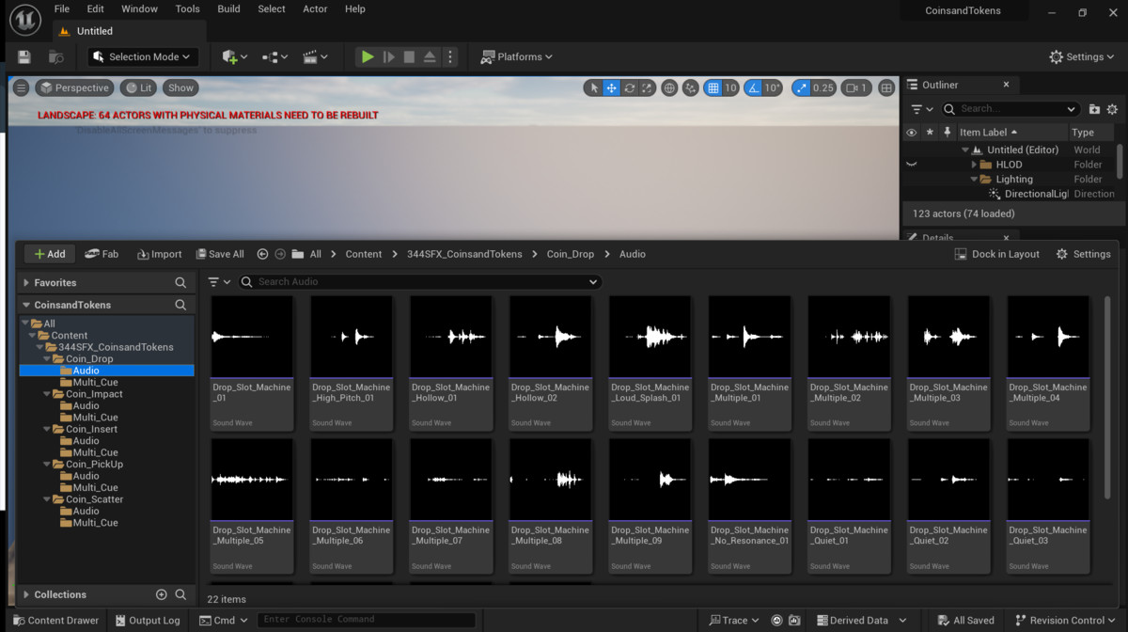1128x632 pixels.
Task: Open the File menu
Action: tap(62, 9)
